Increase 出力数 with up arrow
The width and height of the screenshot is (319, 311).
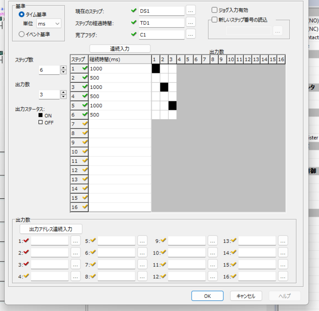[x=64, y=92]
